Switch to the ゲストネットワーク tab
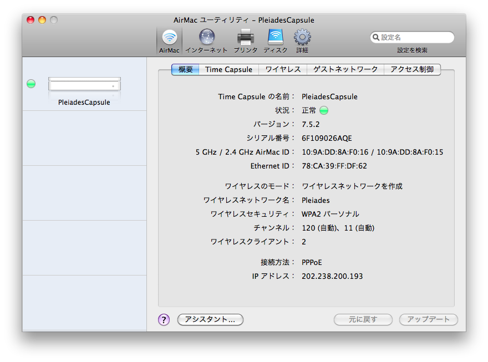 coord(345,69)
